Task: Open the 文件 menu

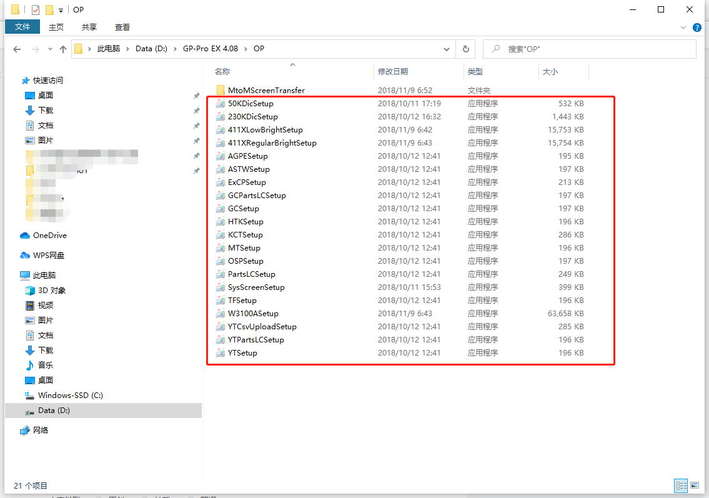Action: pos(22,27)
